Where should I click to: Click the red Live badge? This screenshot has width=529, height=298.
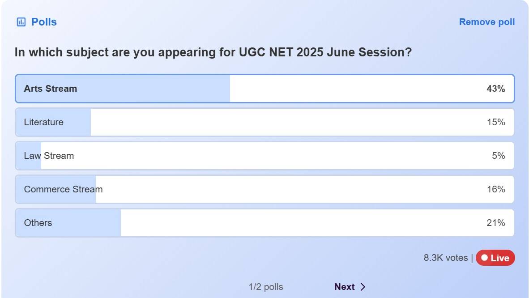point(495,258)
